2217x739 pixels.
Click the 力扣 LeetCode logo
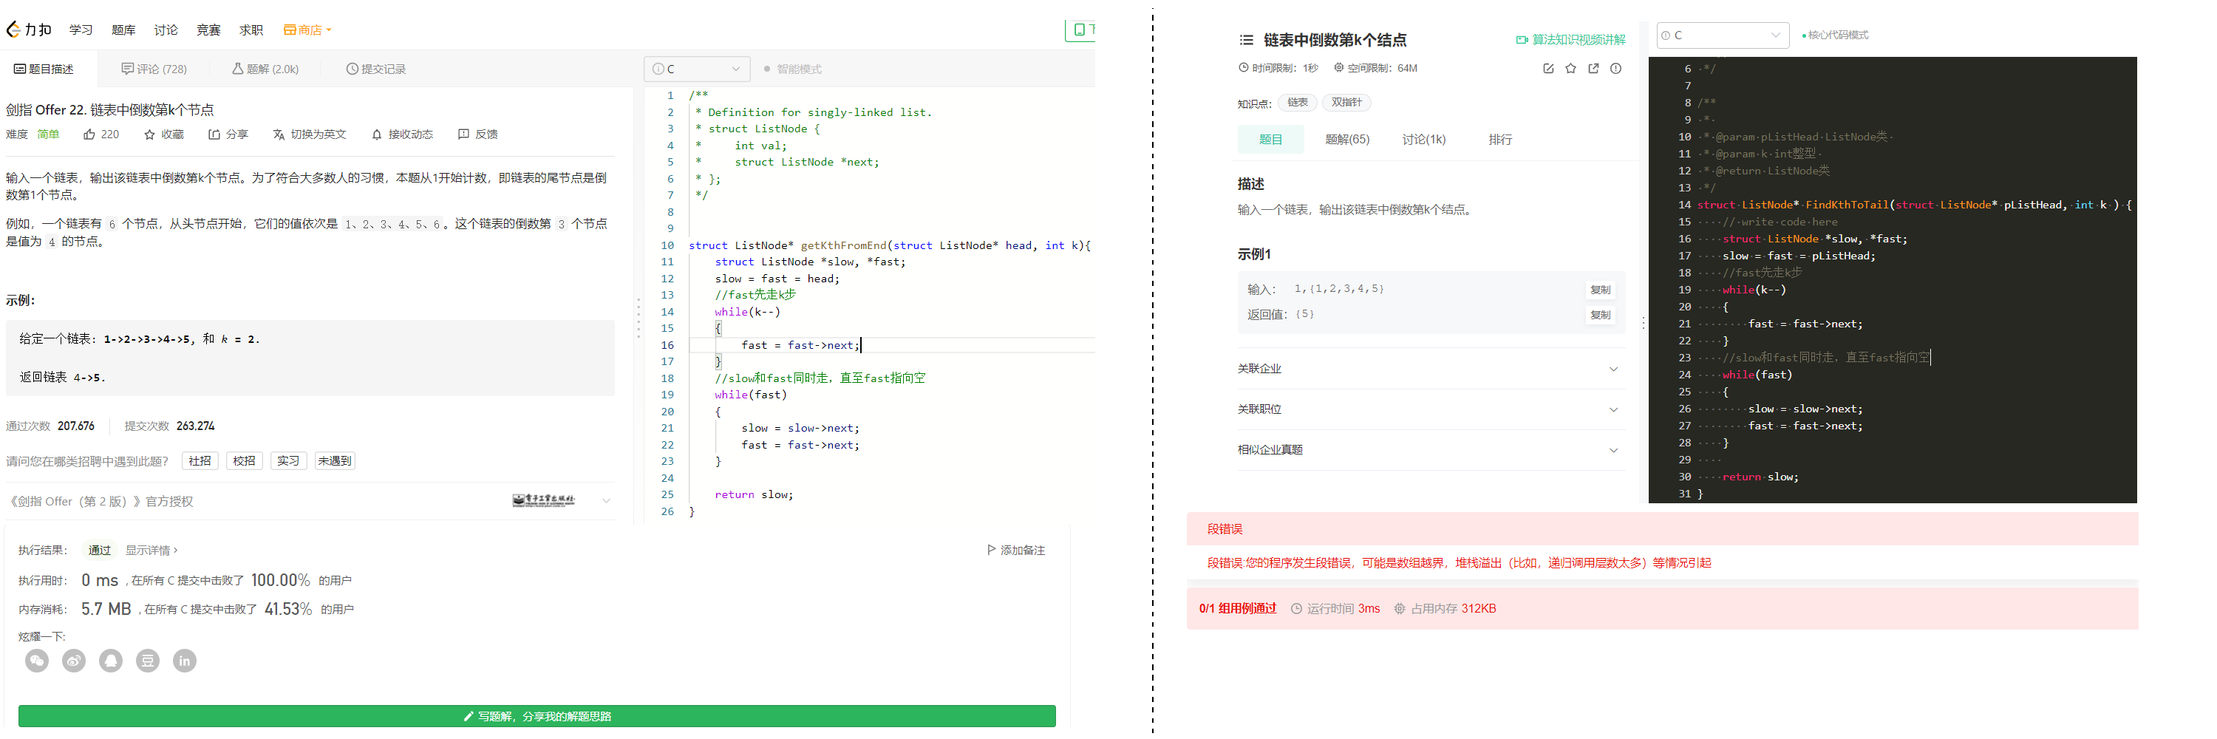[x=28, y=30]
